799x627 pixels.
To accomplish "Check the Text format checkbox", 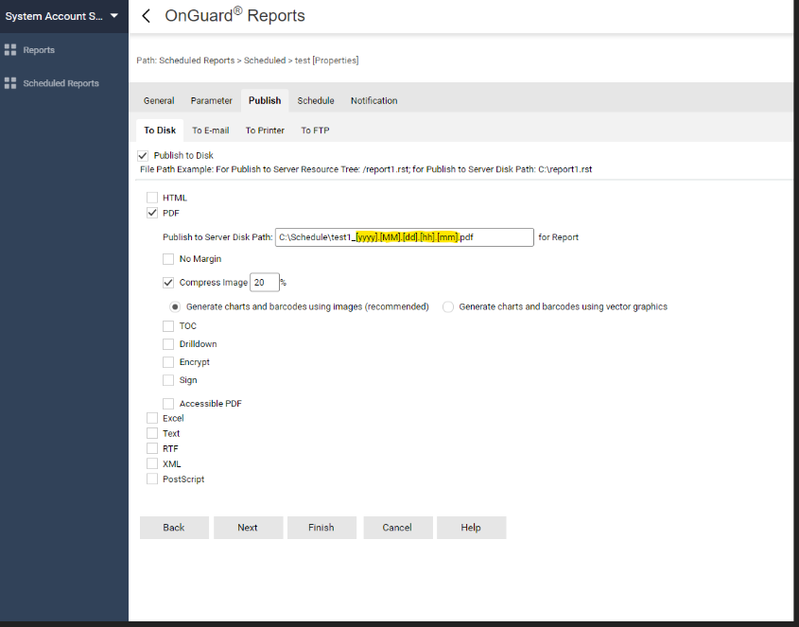I will [152, 433].
